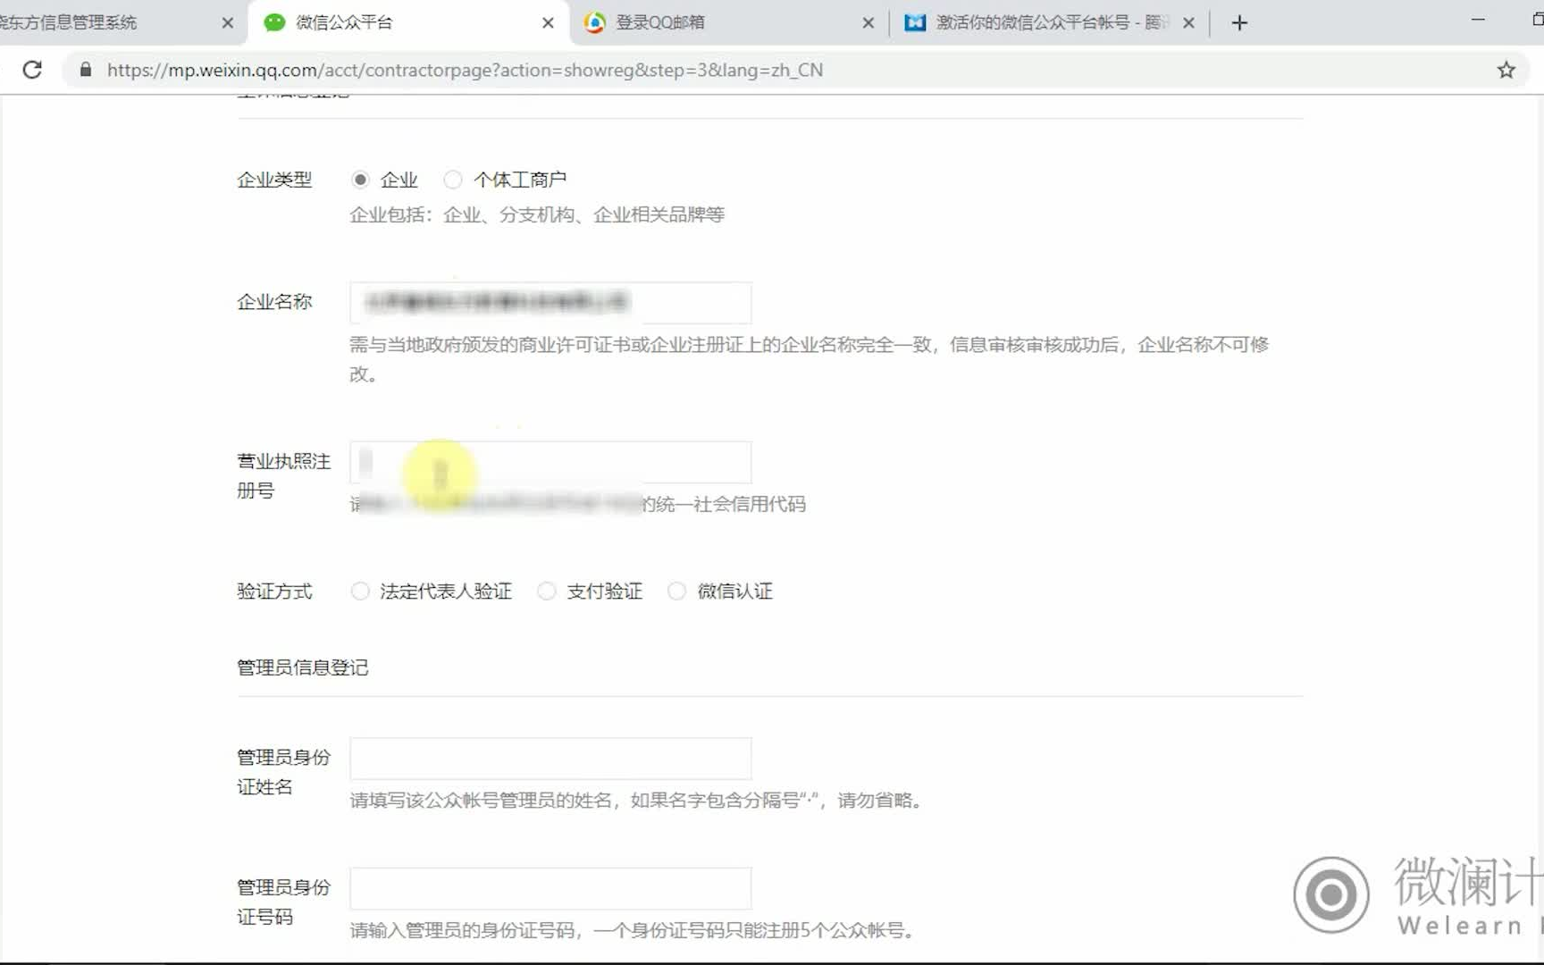Choose 微信认证 verification method

tap(677, 591)
